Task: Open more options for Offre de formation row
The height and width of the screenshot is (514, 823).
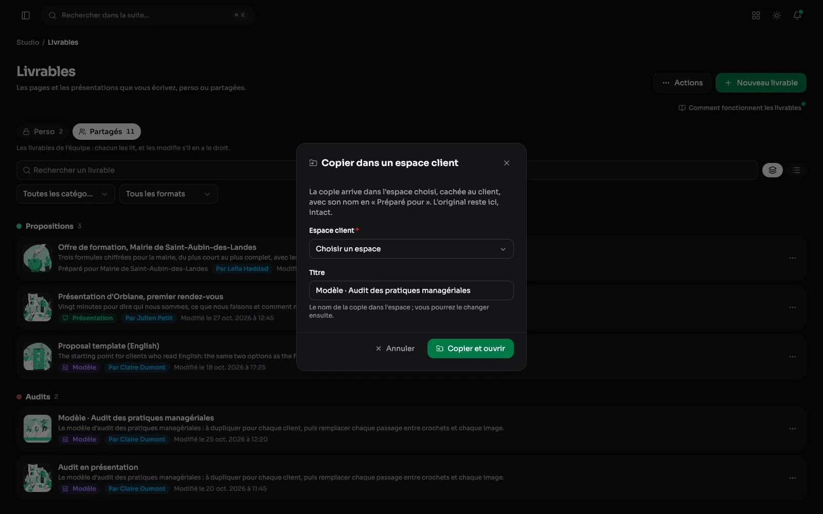Action: coord(793,258)
